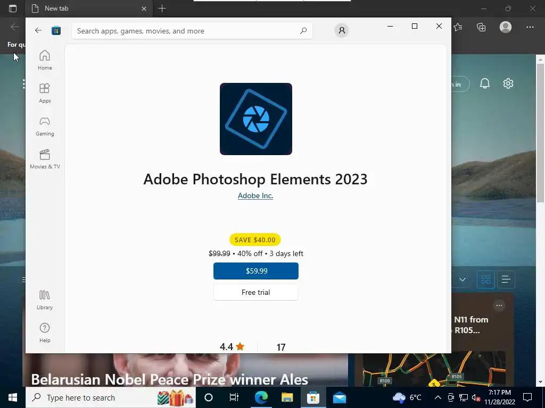545x408 pixels.
Task: Click the Photoshop Elements app icon
Action: (x=256, y=119)
